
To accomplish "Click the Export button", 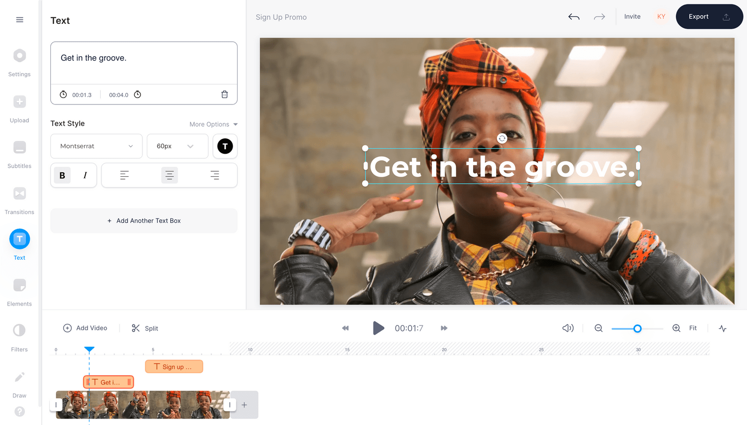I will (x=709, y=16).
